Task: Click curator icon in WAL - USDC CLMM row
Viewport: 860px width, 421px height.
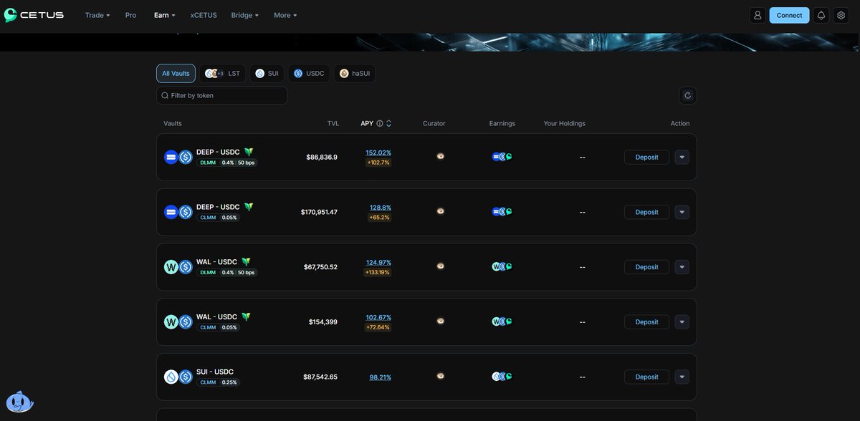Action: 440,321
